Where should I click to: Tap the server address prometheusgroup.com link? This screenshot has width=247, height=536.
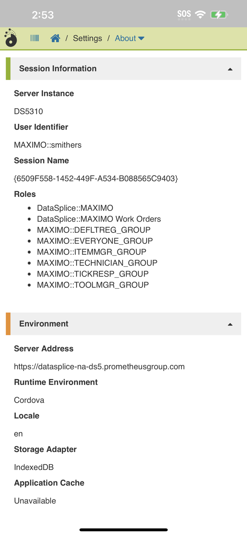point(99,367)
